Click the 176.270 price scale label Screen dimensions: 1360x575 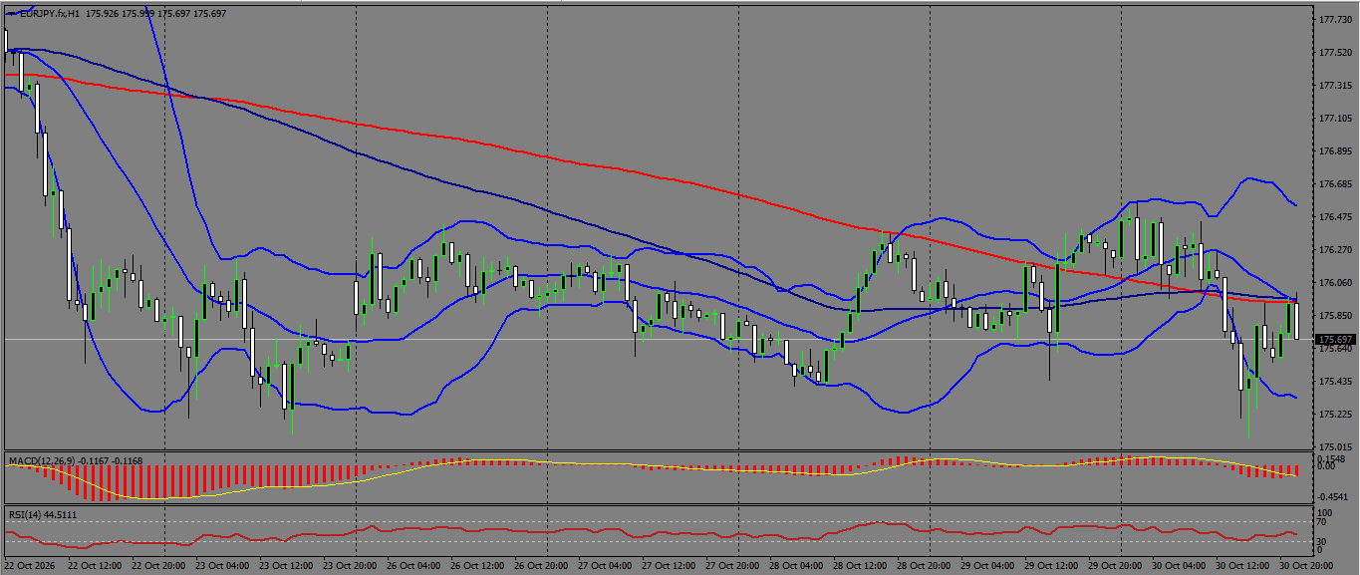(x=1333, y=250)
